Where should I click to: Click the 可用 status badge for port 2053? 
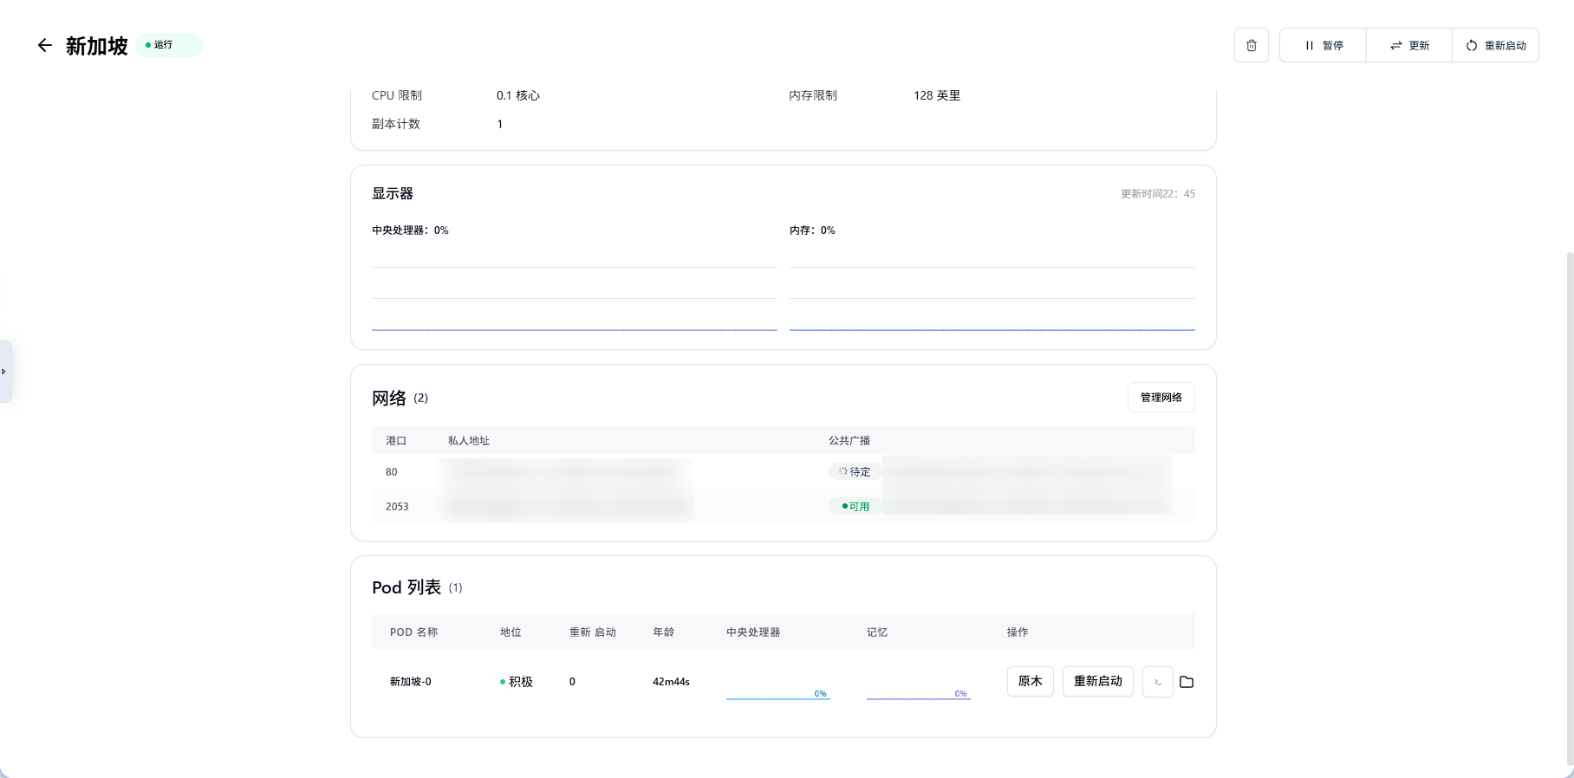(855, 507)
